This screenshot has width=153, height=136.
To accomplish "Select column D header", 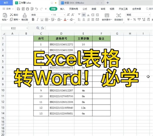I will [61, 34].
